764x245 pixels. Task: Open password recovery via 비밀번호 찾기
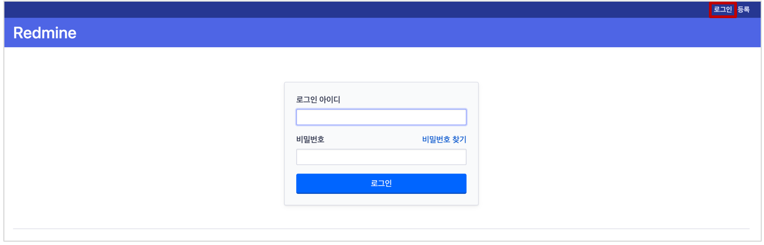point(444,140)
